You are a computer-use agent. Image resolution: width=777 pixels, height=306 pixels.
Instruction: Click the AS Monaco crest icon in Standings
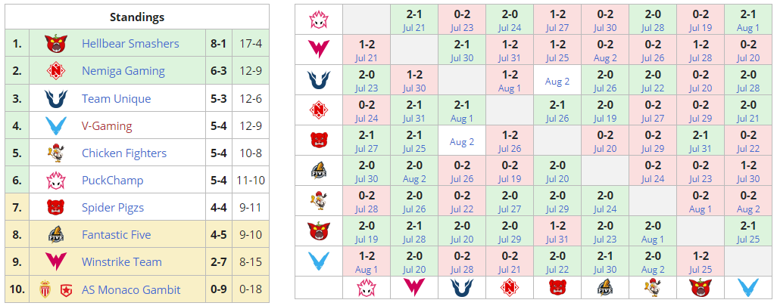tap(44, 289)
